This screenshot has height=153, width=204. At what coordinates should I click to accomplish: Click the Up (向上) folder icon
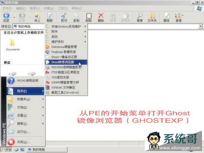37,16
